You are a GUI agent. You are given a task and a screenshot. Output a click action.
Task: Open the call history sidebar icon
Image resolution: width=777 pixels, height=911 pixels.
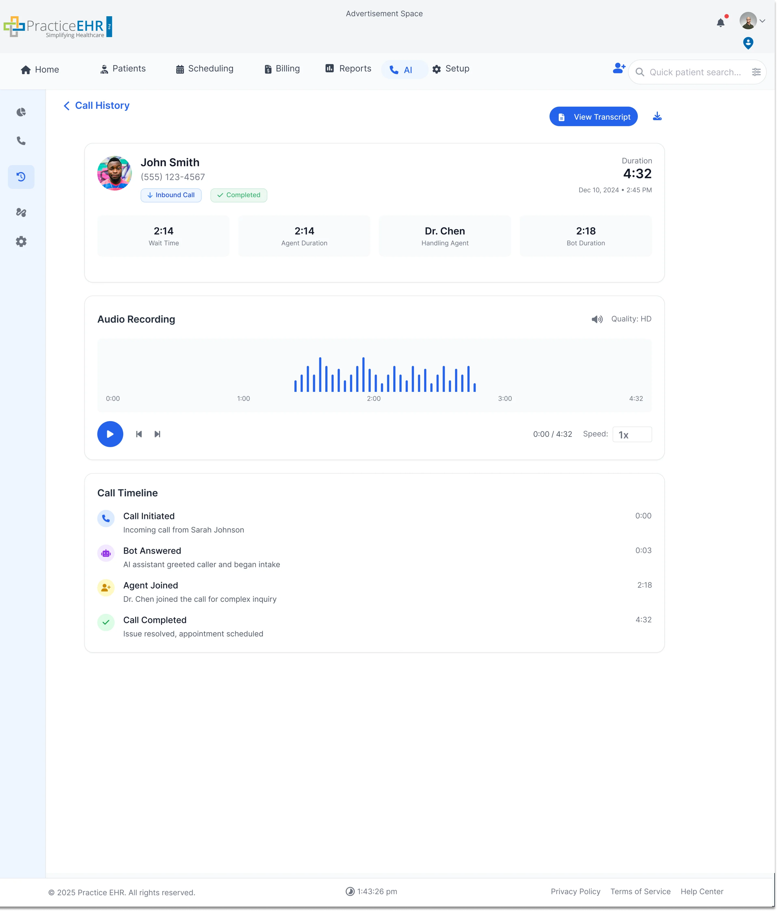click(x=21, y=177)
